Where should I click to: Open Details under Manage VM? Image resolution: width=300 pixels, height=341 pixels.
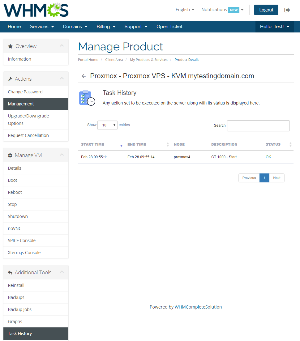pyautogui.click(x=36, y=168)
